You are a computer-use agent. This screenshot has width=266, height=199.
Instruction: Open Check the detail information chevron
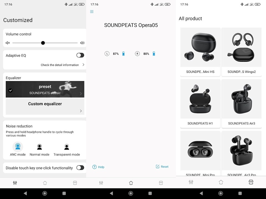pyautogui.click(x=83, y=65)
